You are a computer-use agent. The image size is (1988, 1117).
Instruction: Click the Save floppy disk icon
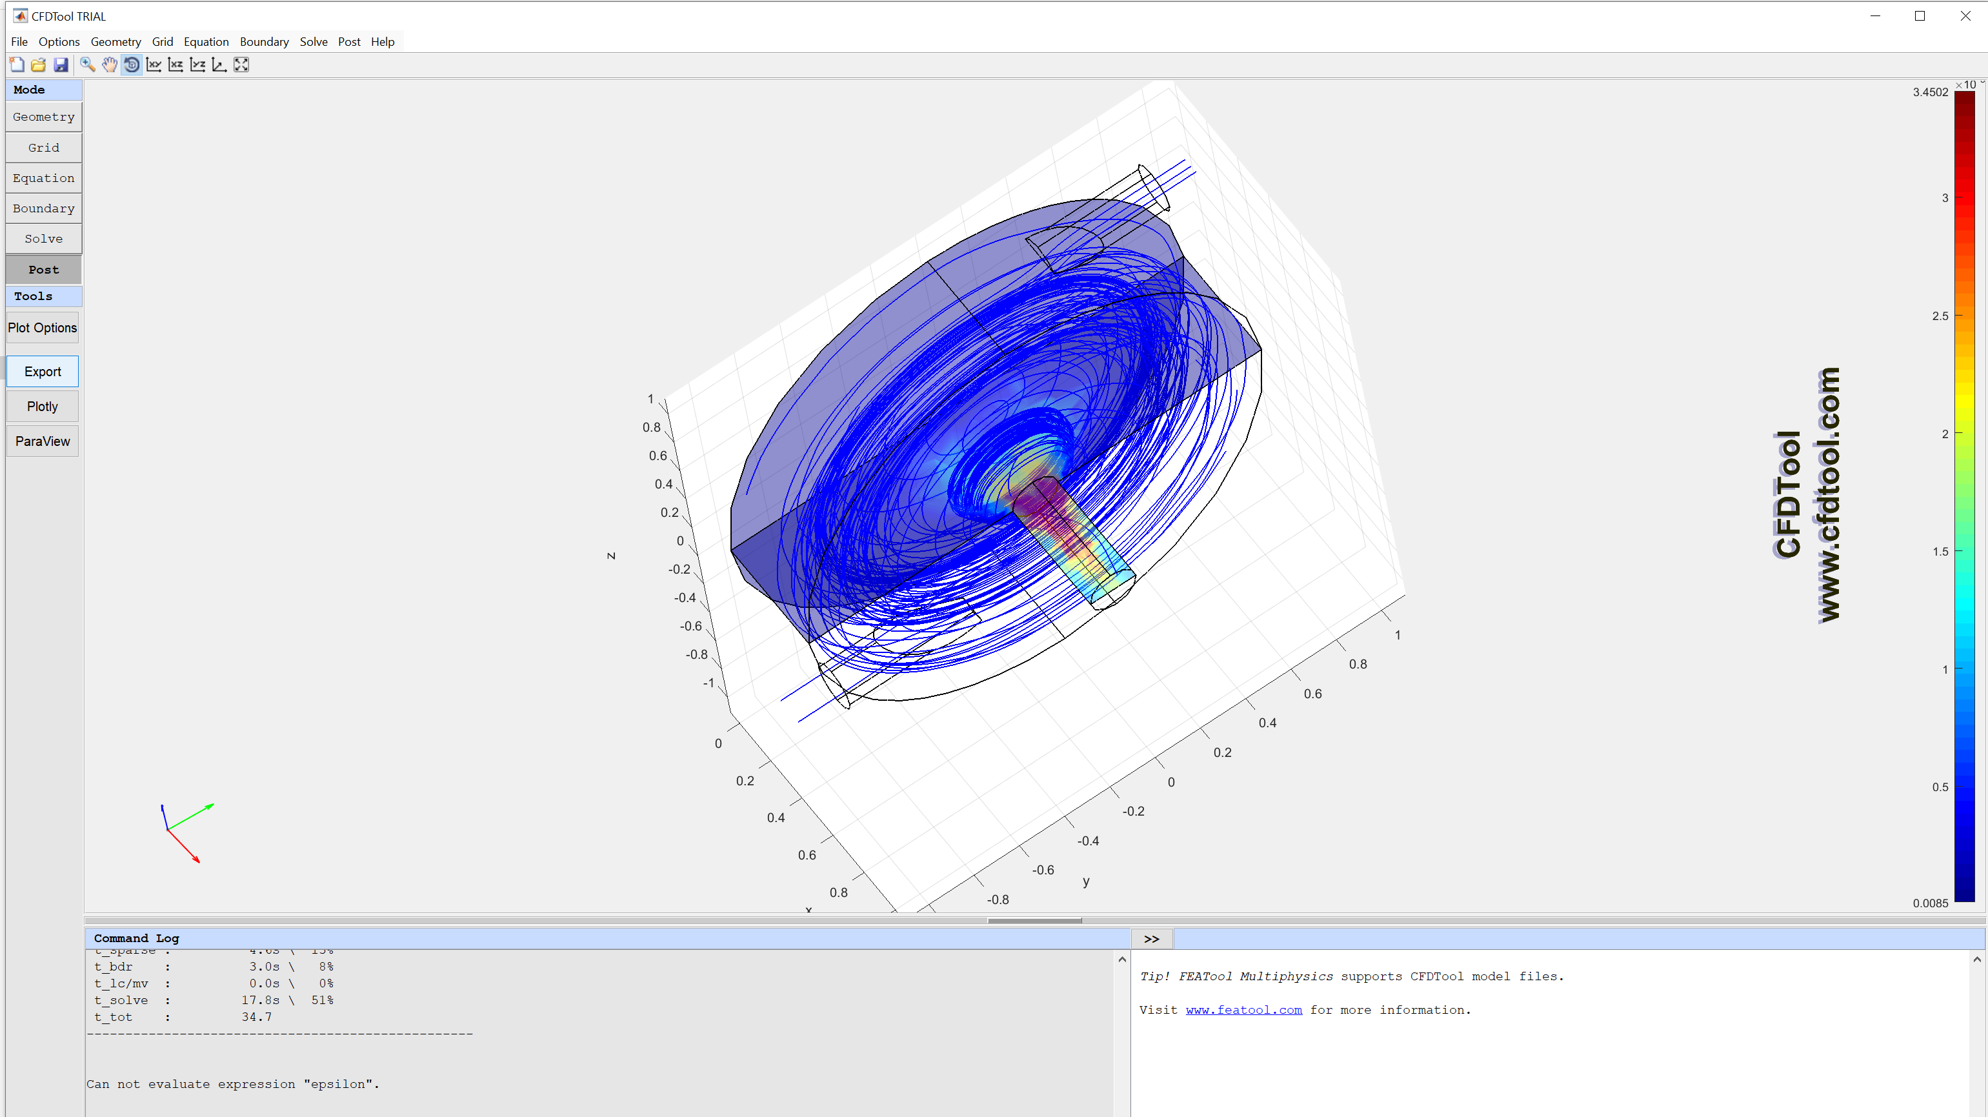click(x=60, y=65)
